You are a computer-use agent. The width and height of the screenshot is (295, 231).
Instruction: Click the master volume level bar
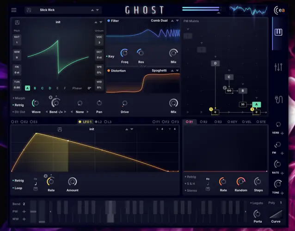point(201,9)
